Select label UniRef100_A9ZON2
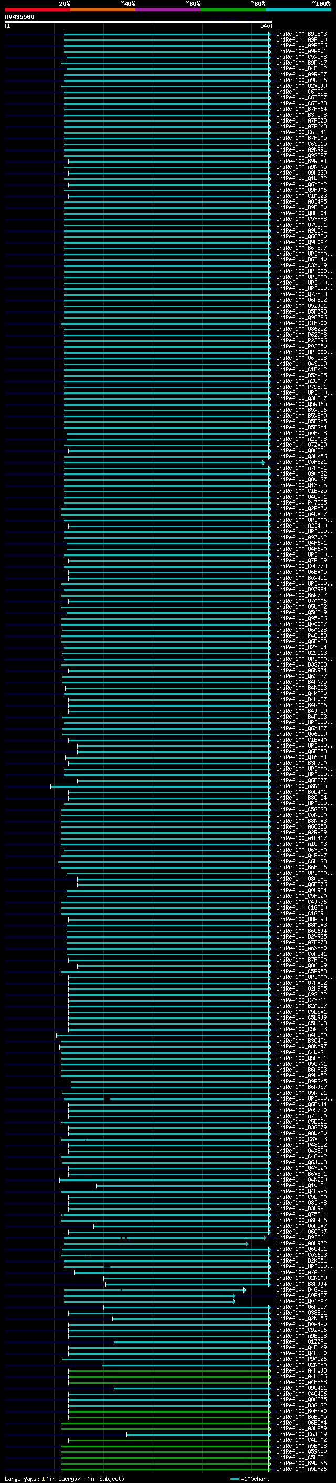336x1483 pixels. pos(301,537)
